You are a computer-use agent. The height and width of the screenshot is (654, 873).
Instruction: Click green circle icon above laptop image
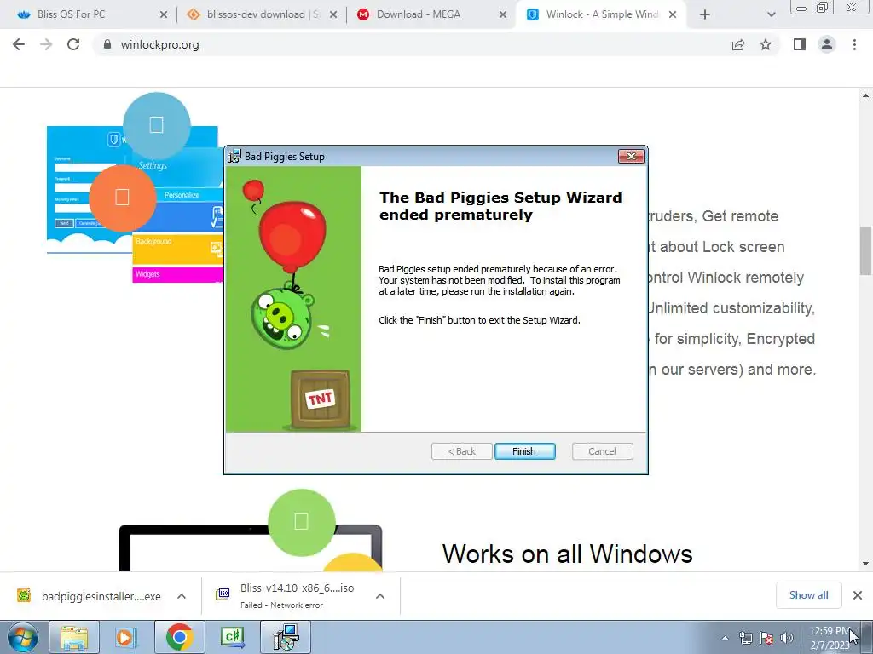(301, 522)
